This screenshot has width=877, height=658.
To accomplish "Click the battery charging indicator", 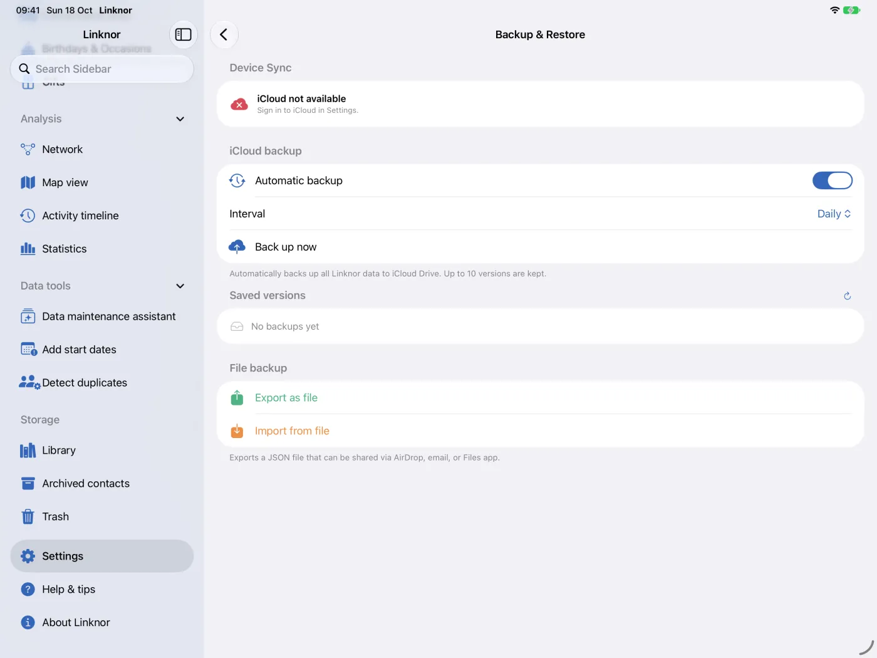I will click(851, 10).
